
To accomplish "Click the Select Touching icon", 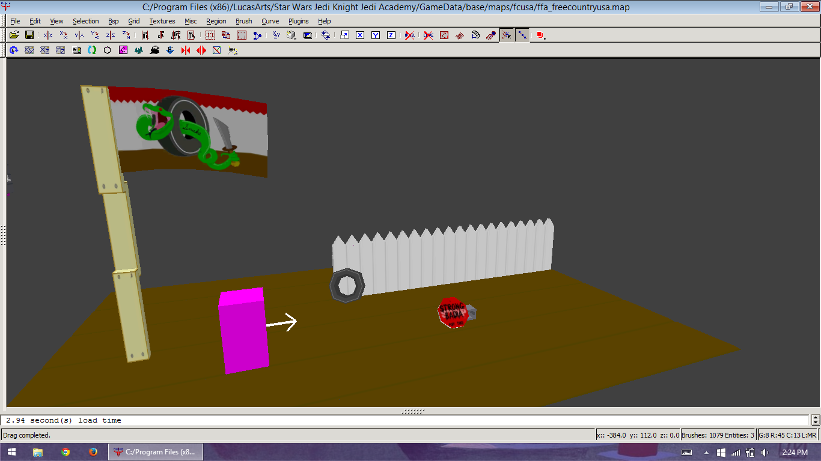I will pyautogui.click(x=160, y=35).
